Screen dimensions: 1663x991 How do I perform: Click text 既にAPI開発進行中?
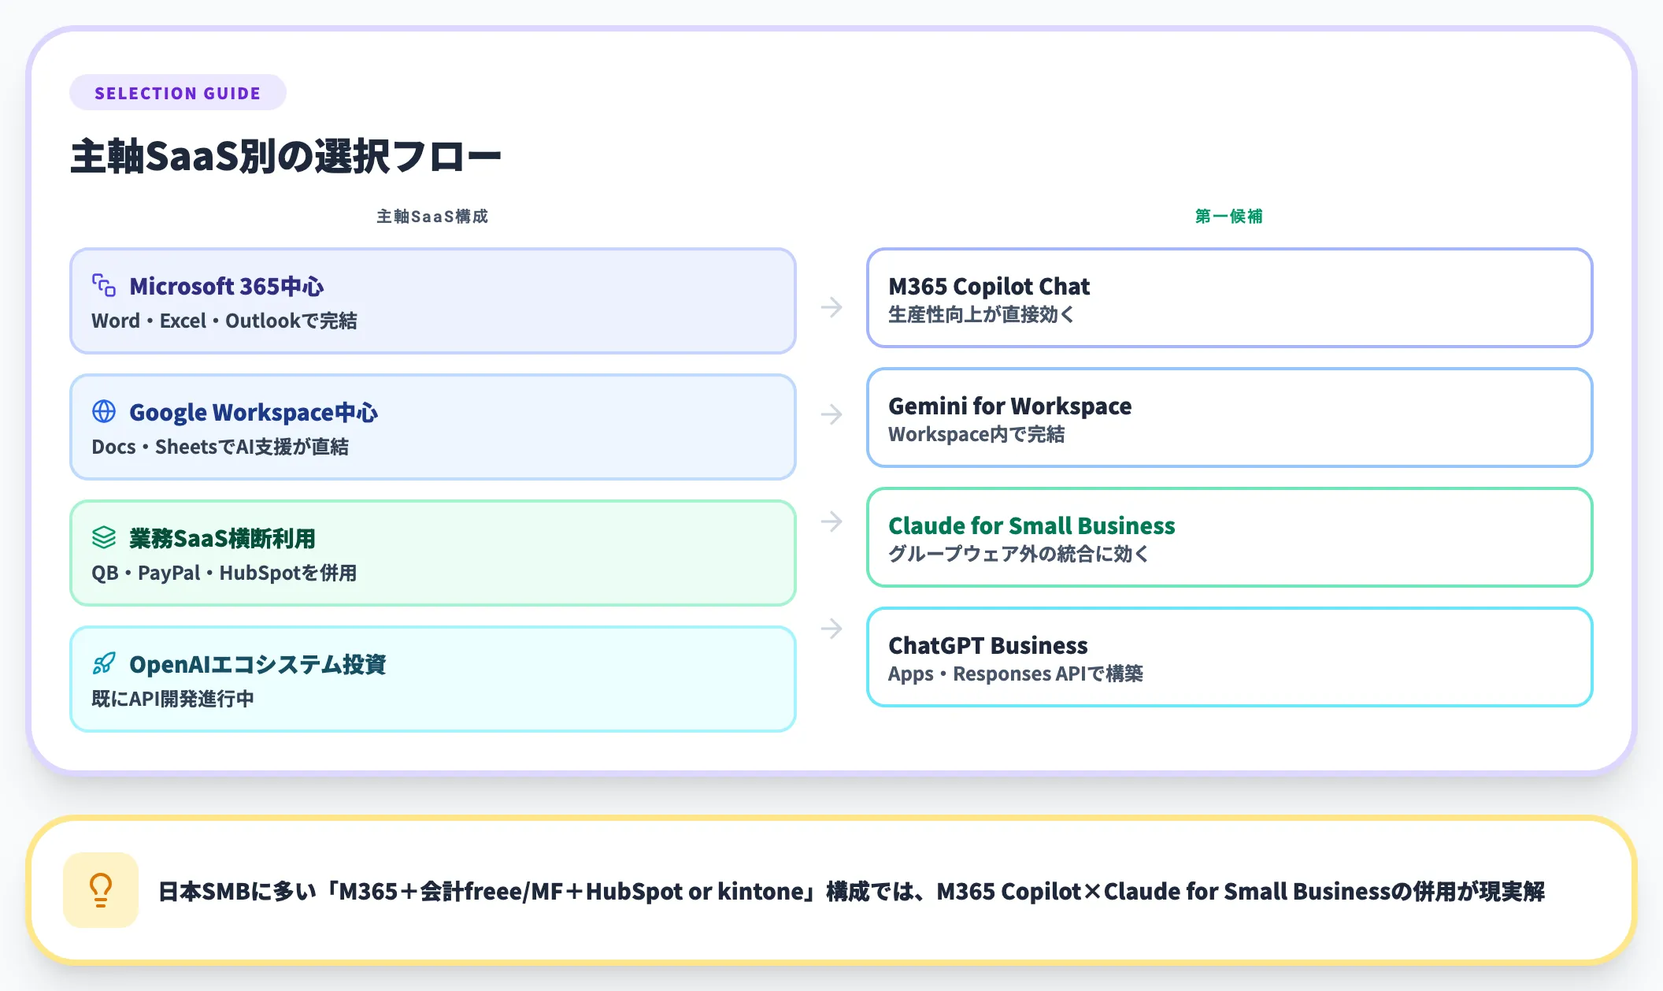coord(172,699)
